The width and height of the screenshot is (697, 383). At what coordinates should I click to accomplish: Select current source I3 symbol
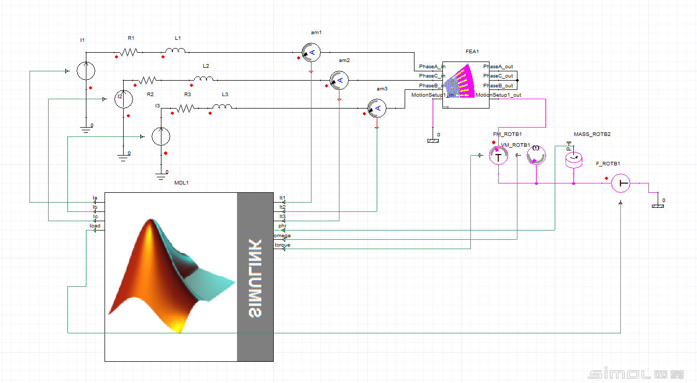pyautogui.click(x=161, y=136)
